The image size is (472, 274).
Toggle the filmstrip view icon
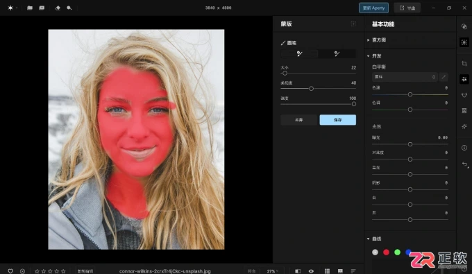click(x=340, y=271)
